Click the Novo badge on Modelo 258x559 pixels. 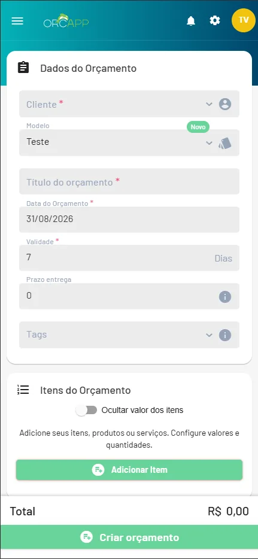coord(198,127)
